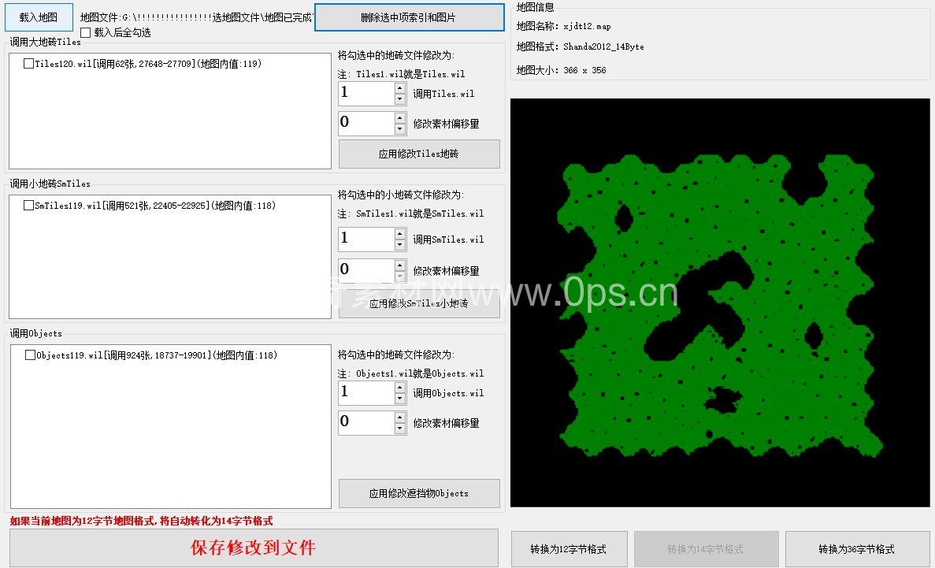Enable the 载入后全勾选 checkbox
This screenshot has height=568, width=935.
coord(86,32)
